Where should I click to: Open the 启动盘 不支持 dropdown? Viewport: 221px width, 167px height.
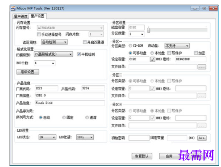pyautogui.click(x=177, y=46)
